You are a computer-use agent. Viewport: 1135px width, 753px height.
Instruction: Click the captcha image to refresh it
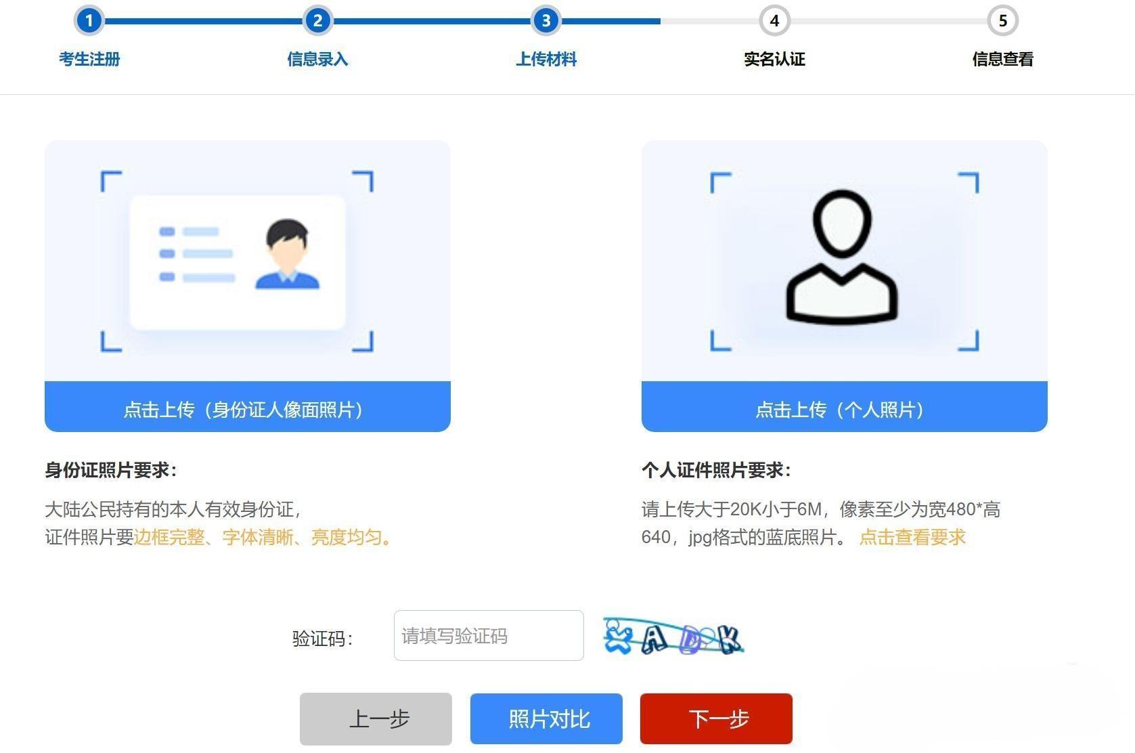coord(673,637)
